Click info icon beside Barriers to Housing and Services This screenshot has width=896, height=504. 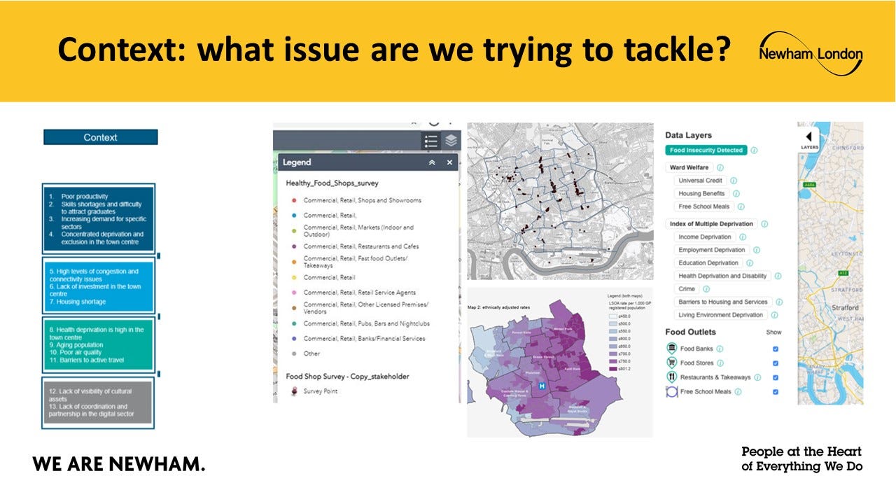pos(779,302)
